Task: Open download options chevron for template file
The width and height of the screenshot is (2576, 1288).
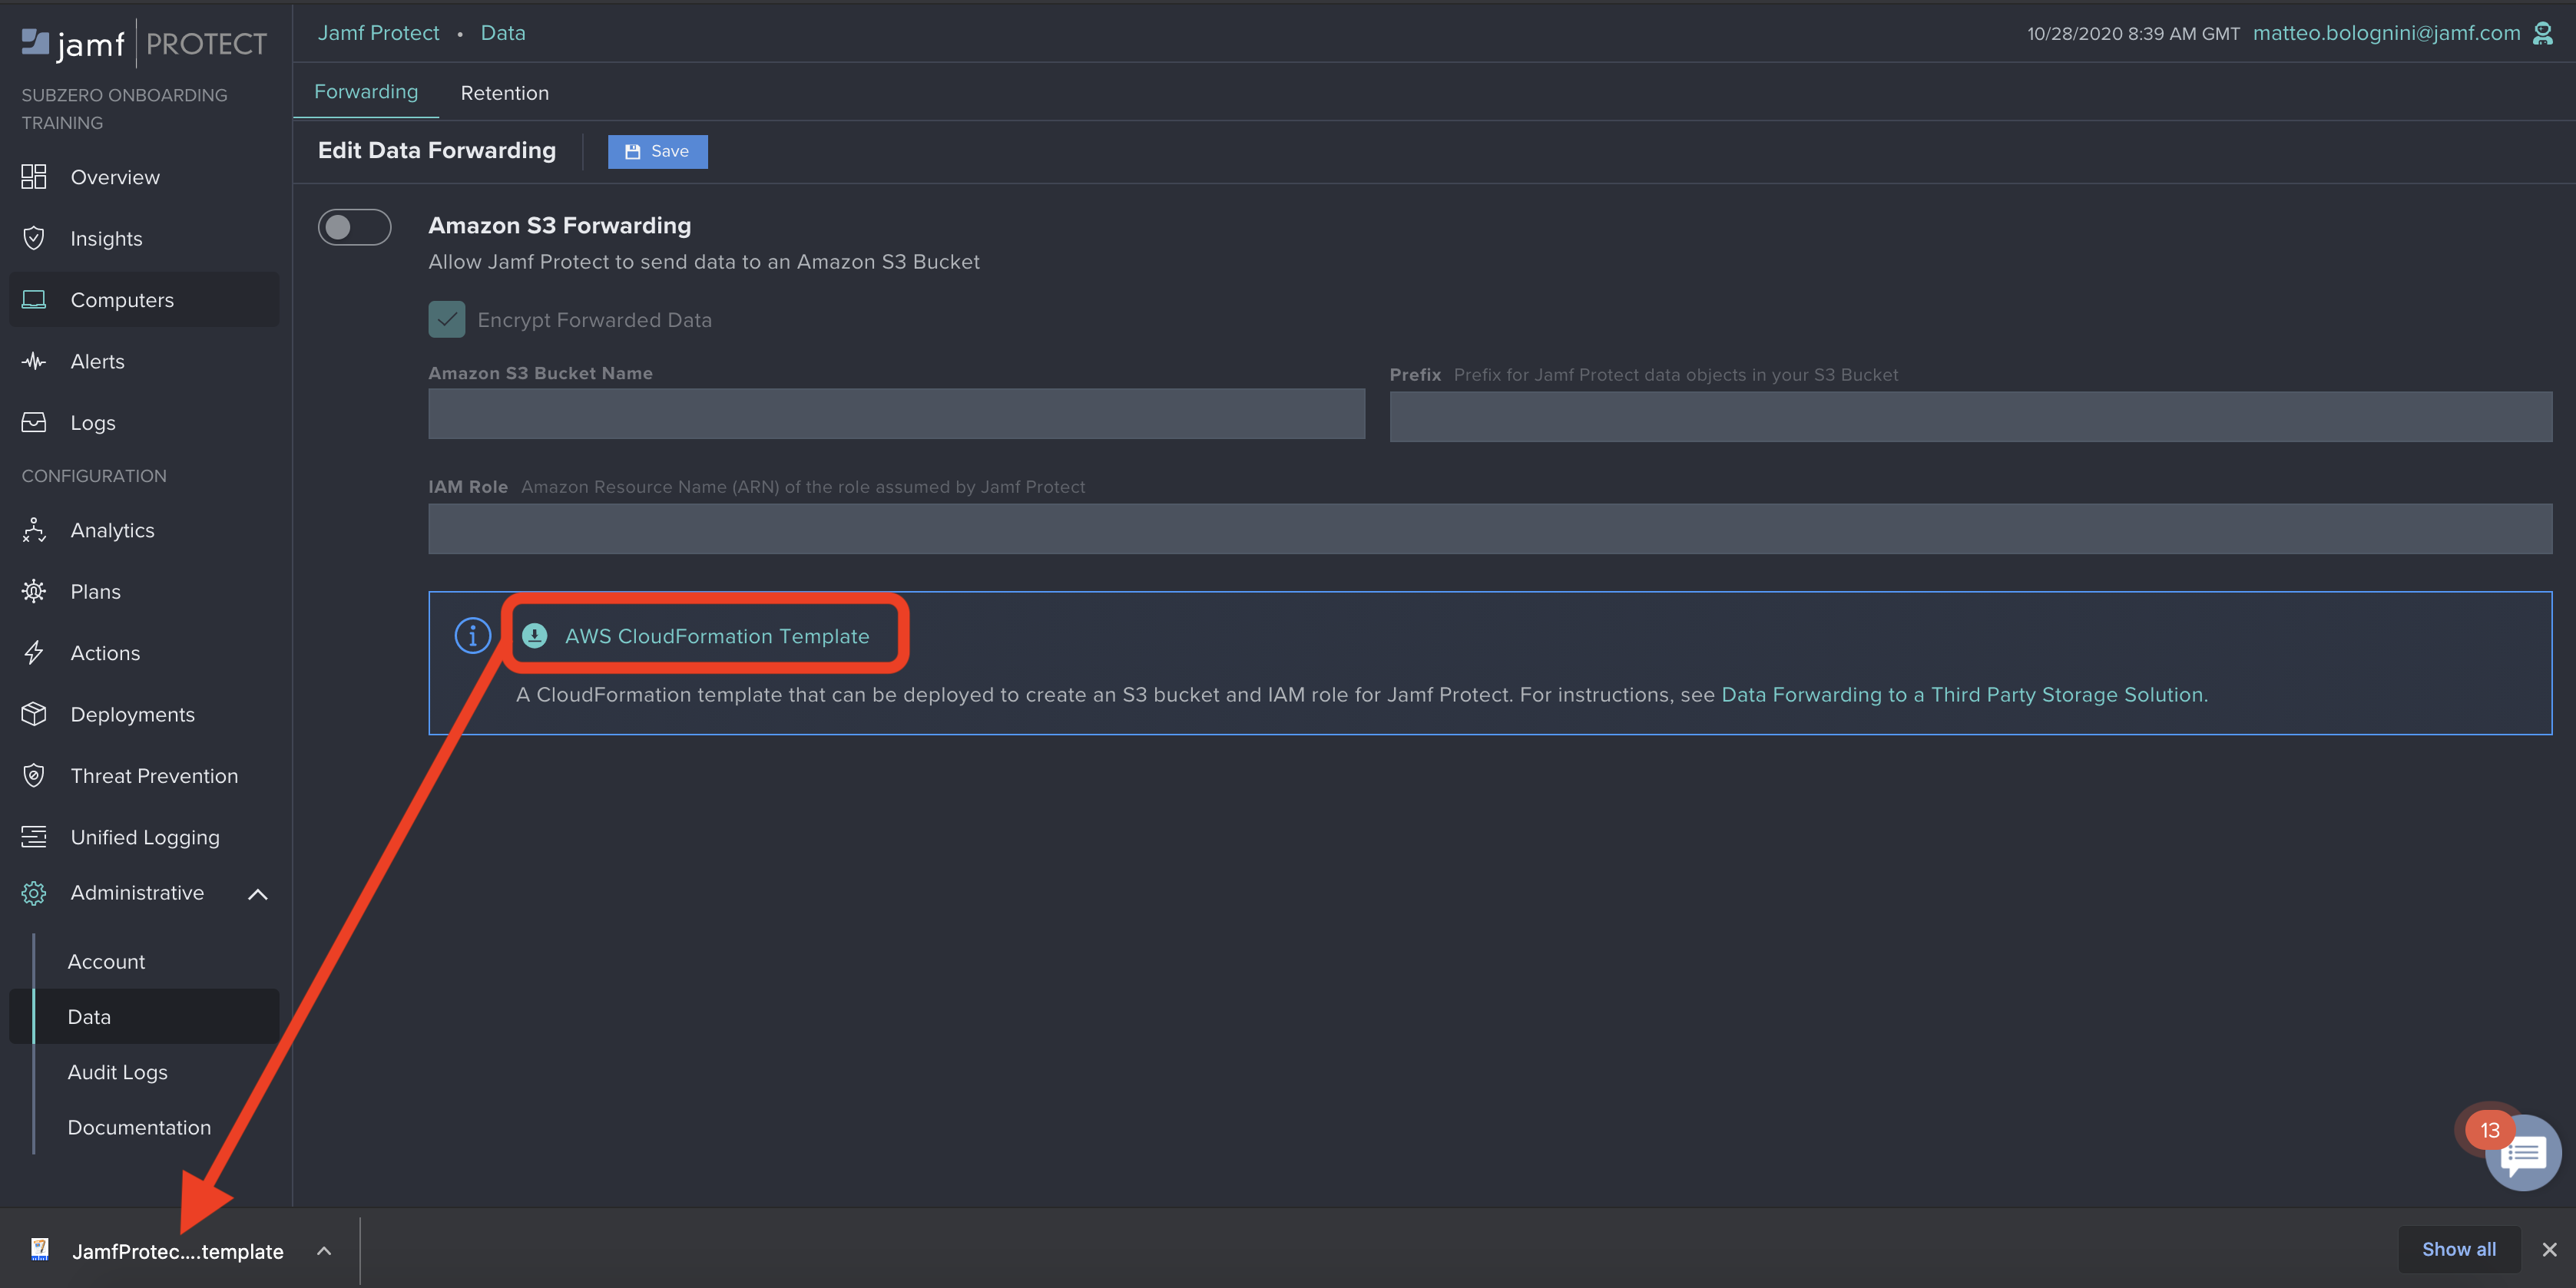Action: 324,1250
